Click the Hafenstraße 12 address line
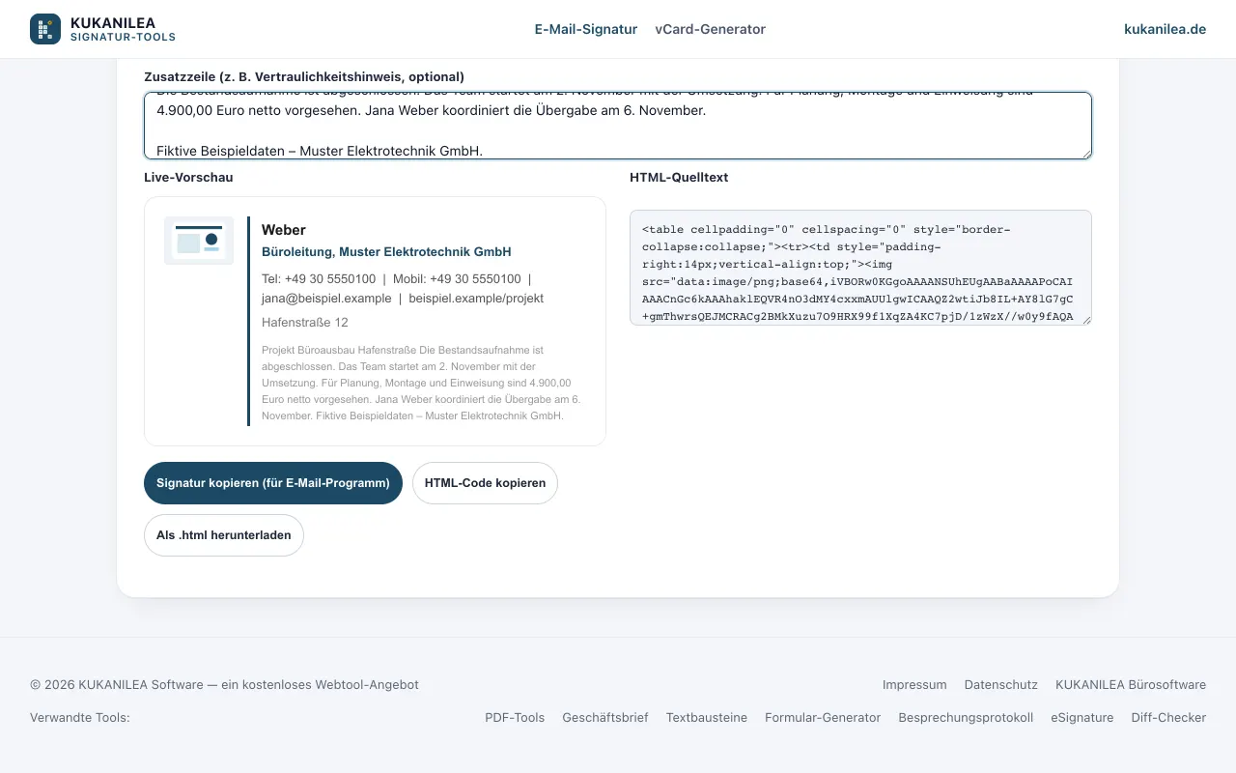The height and width of the screenshot is (773, 1236). 305,323
